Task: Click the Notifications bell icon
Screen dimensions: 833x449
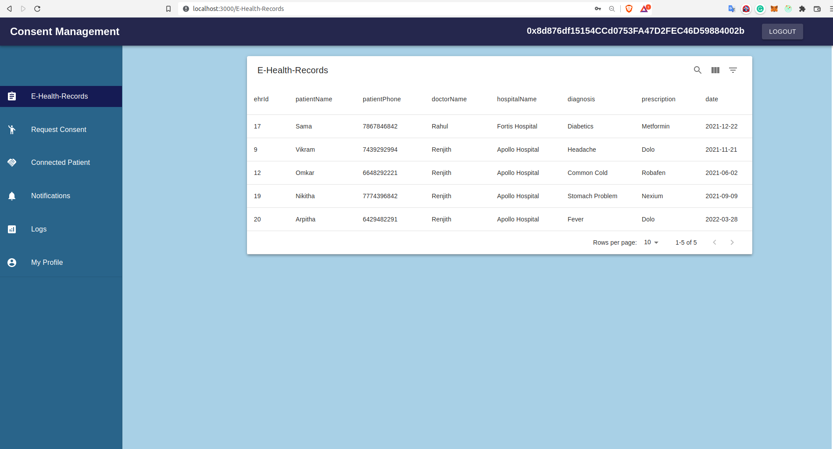Action: click(x=12, y=196)
